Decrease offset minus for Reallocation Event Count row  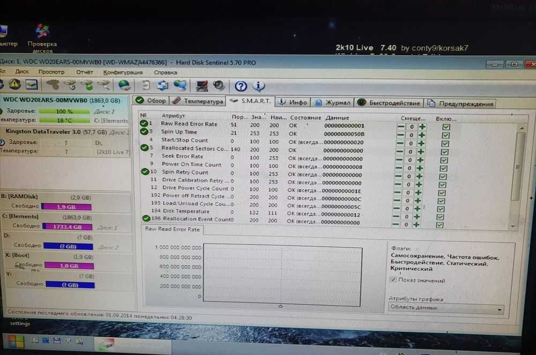point(396,225)
